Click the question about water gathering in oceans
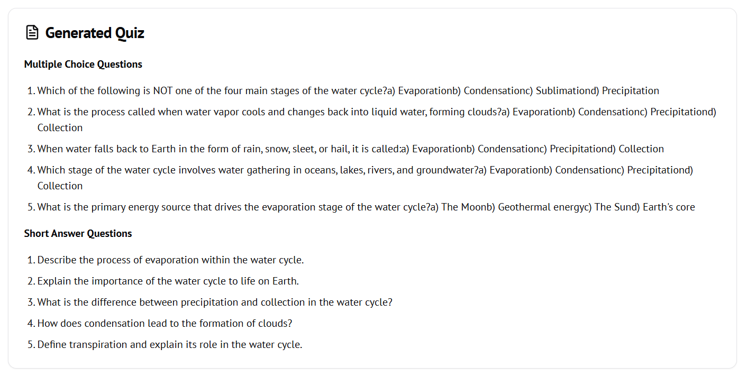Screen dimensions: 747x376 pos(254,170)
